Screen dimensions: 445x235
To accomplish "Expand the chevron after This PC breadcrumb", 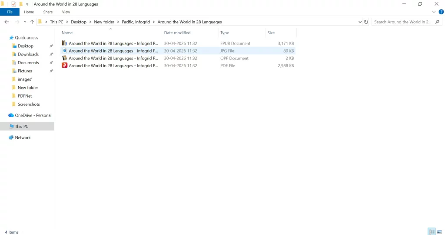I will [67, 22].
